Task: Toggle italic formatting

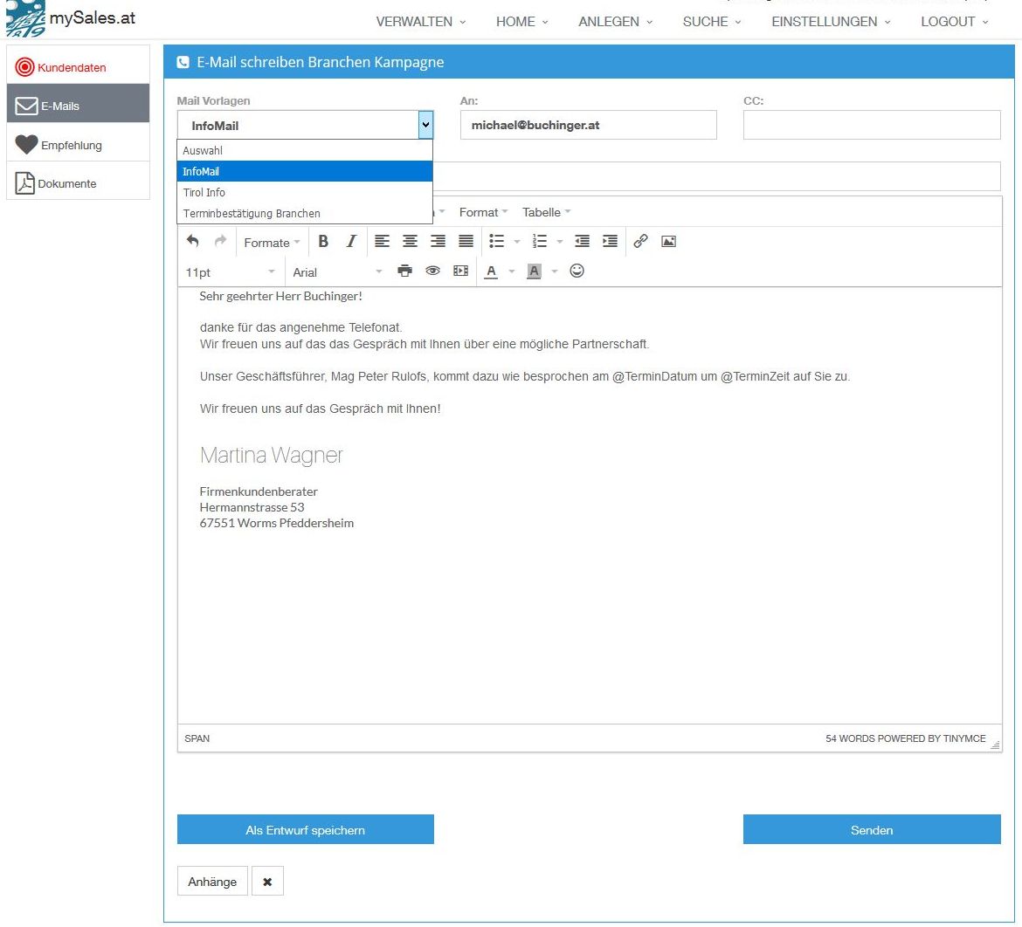Action: pyautogui.click(x=351, y=242)
